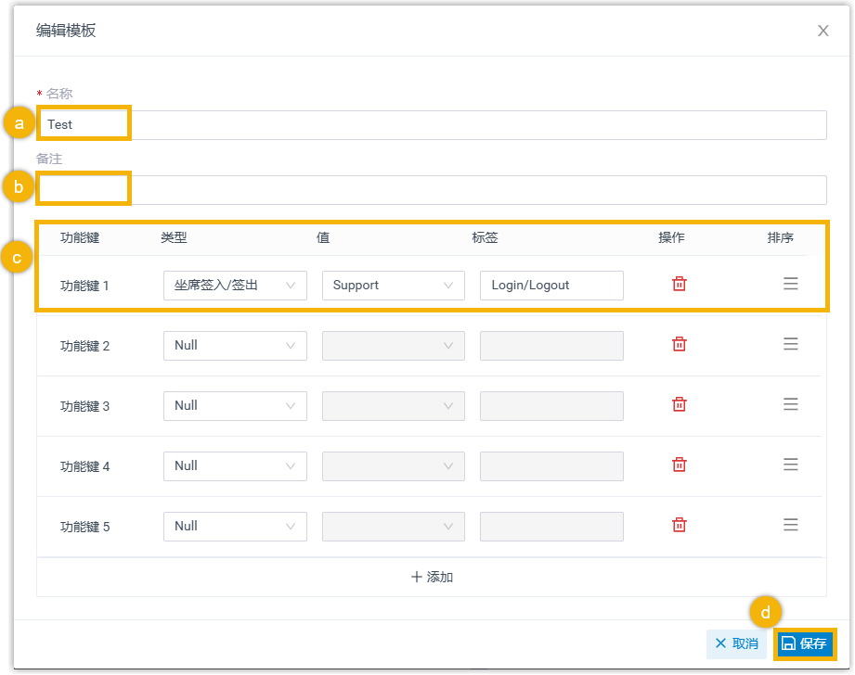Delete function key 1 row
Screen dimensions: 855x675
pos(679,284)
